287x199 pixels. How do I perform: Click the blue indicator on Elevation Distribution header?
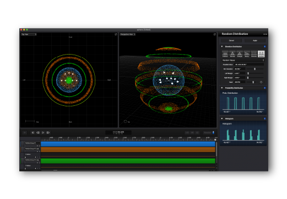pyautogui.click(x=264, y=47)
